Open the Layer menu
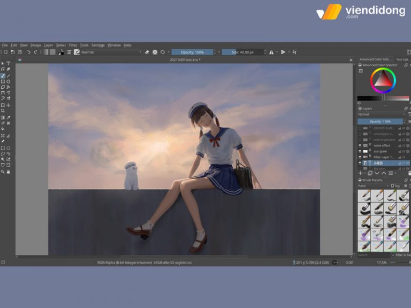 pyautogui.click(x=48, y=45)
